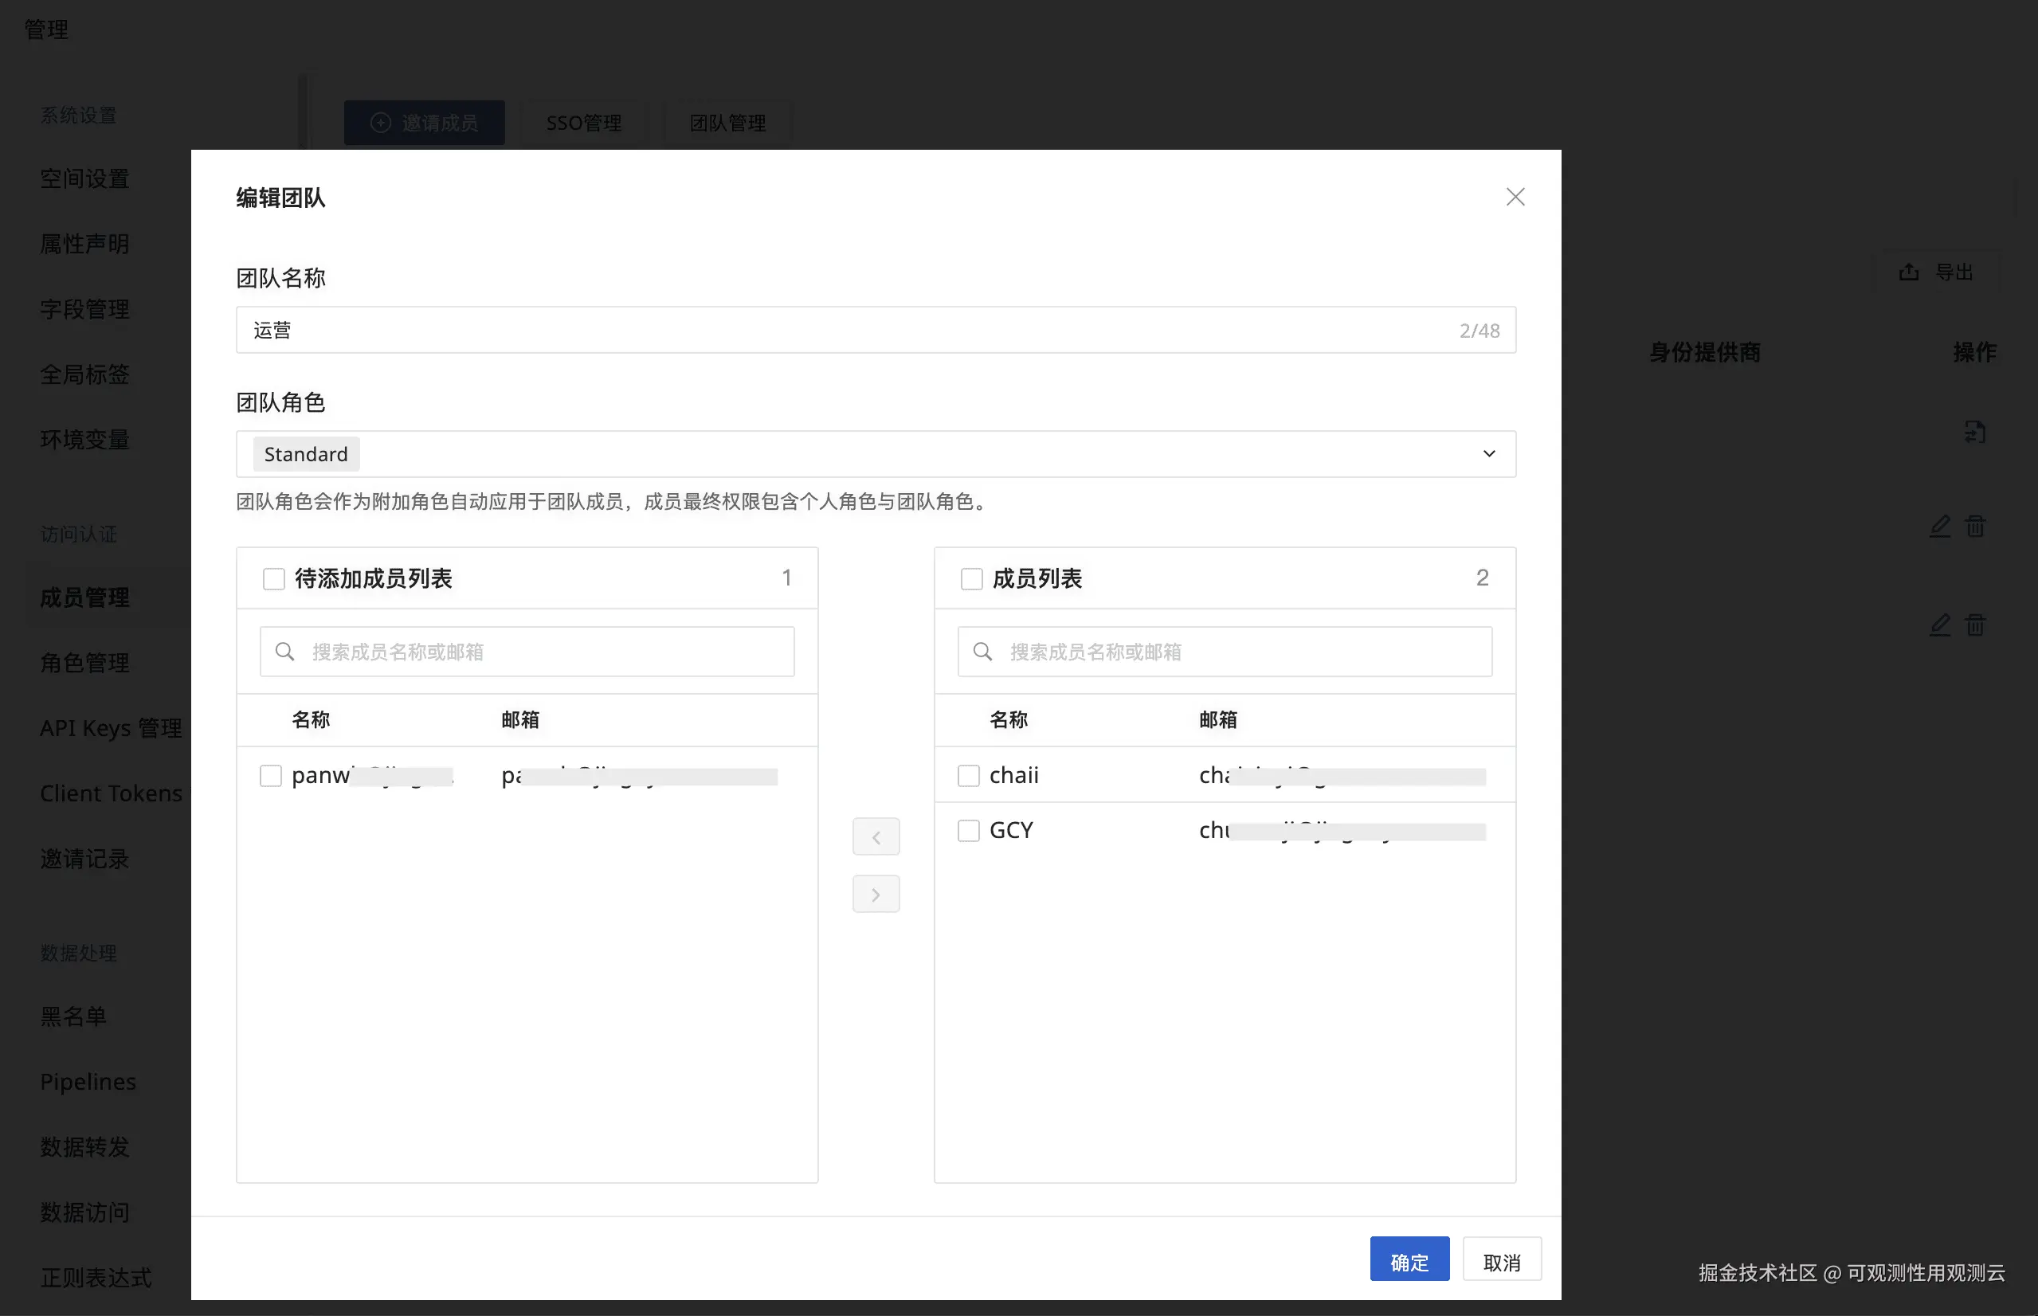
Task: Check select-all box for 待添加成员列表
Action: (273, 578)
